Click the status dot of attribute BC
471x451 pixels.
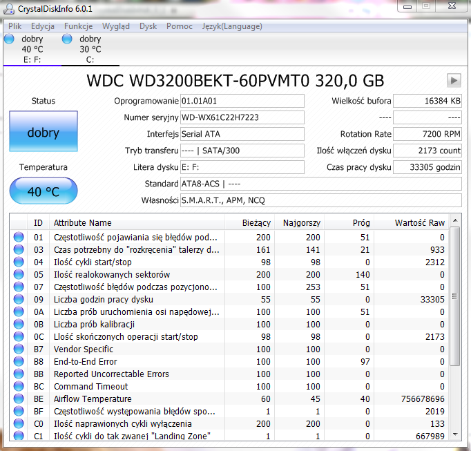point(19,386)
